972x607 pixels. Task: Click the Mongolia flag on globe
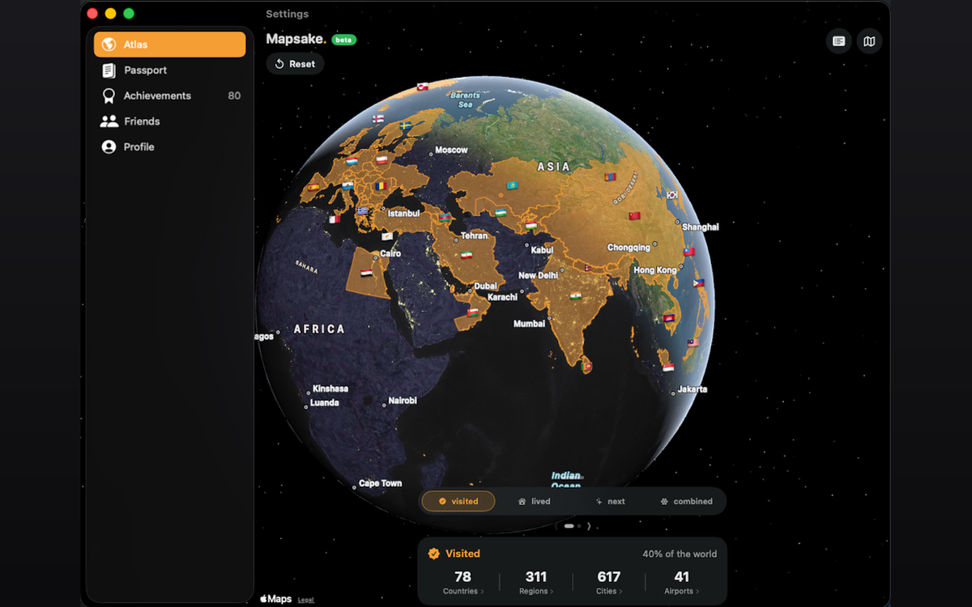(x=610, y=176)
